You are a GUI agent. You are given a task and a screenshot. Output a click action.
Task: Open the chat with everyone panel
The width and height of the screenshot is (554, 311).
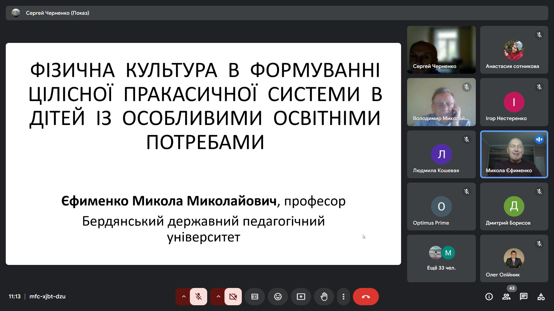pos(523,297)
